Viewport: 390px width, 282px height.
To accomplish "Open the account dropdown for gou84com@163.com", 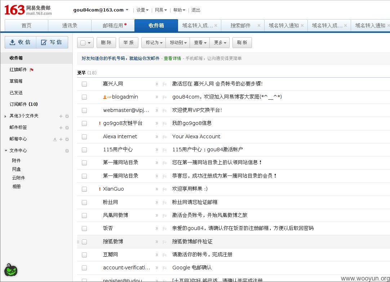I will (127, 10).
